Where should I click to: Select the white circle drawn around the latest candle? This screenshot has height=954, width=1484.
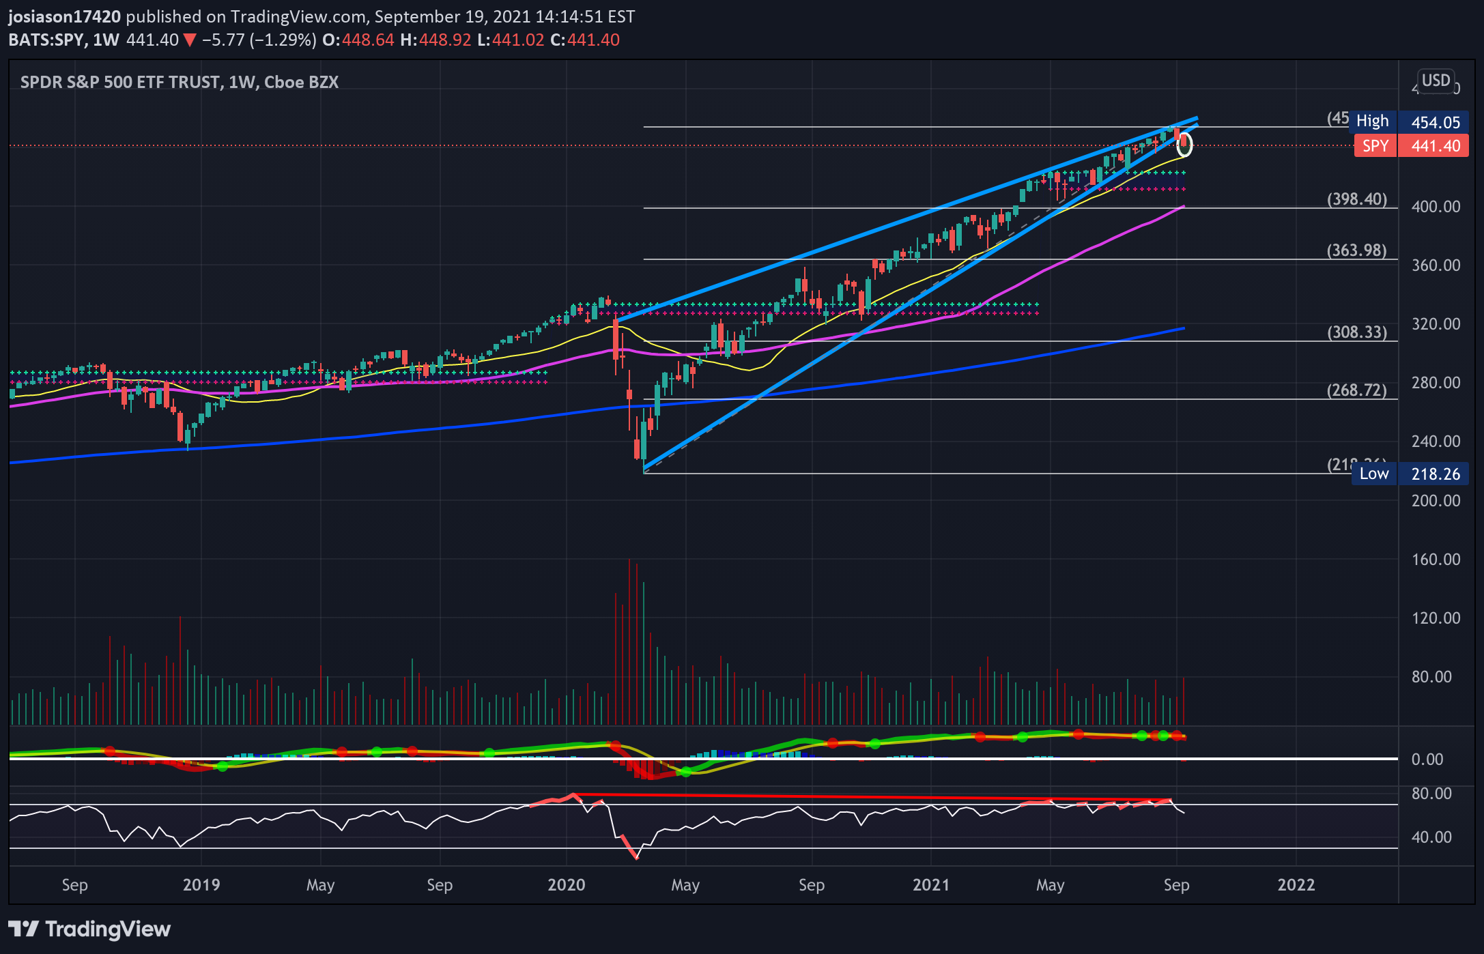coord(1184,145)
